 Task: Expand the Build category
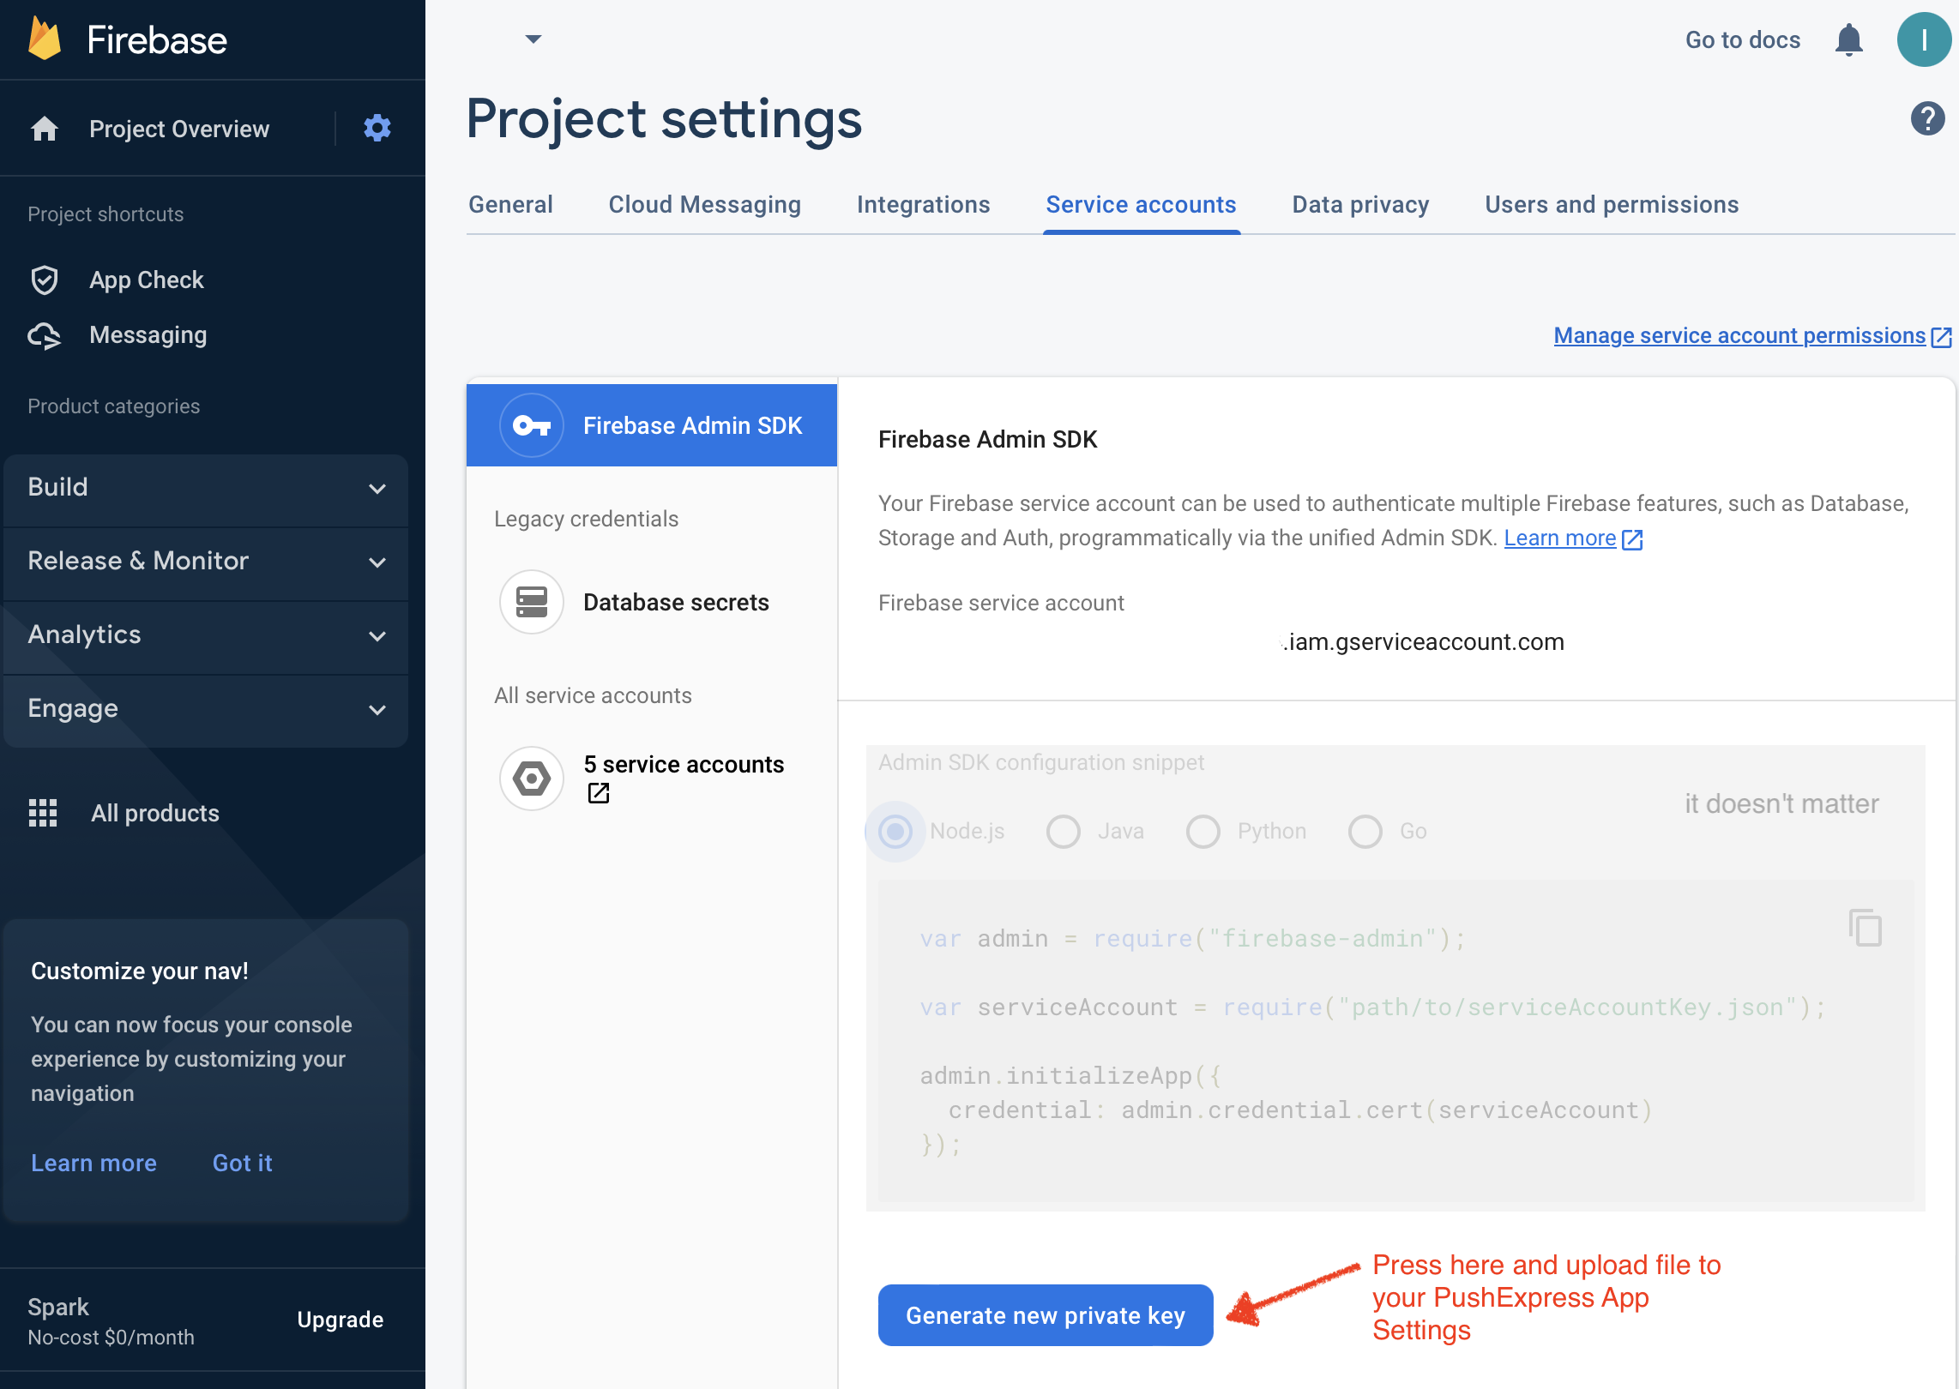coord(206,488)
